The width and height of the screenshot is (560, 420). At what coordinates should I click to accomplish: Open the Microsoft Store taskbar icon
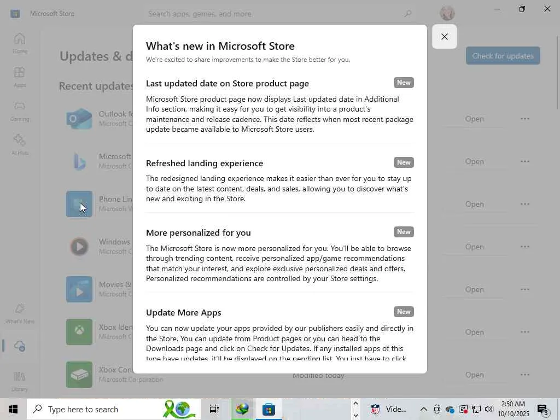click(x=269, y=409)
